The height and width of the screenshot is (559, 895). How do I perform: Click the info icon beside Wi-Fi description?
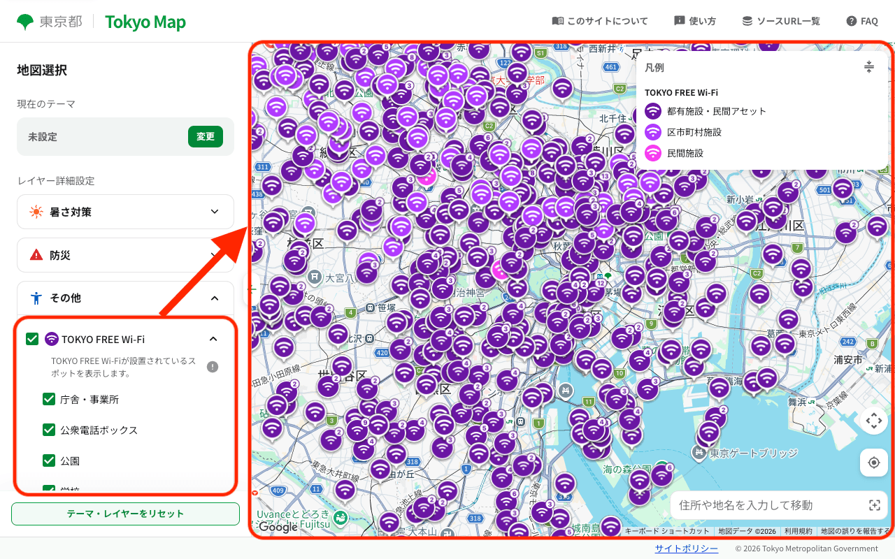coord(213,367)
